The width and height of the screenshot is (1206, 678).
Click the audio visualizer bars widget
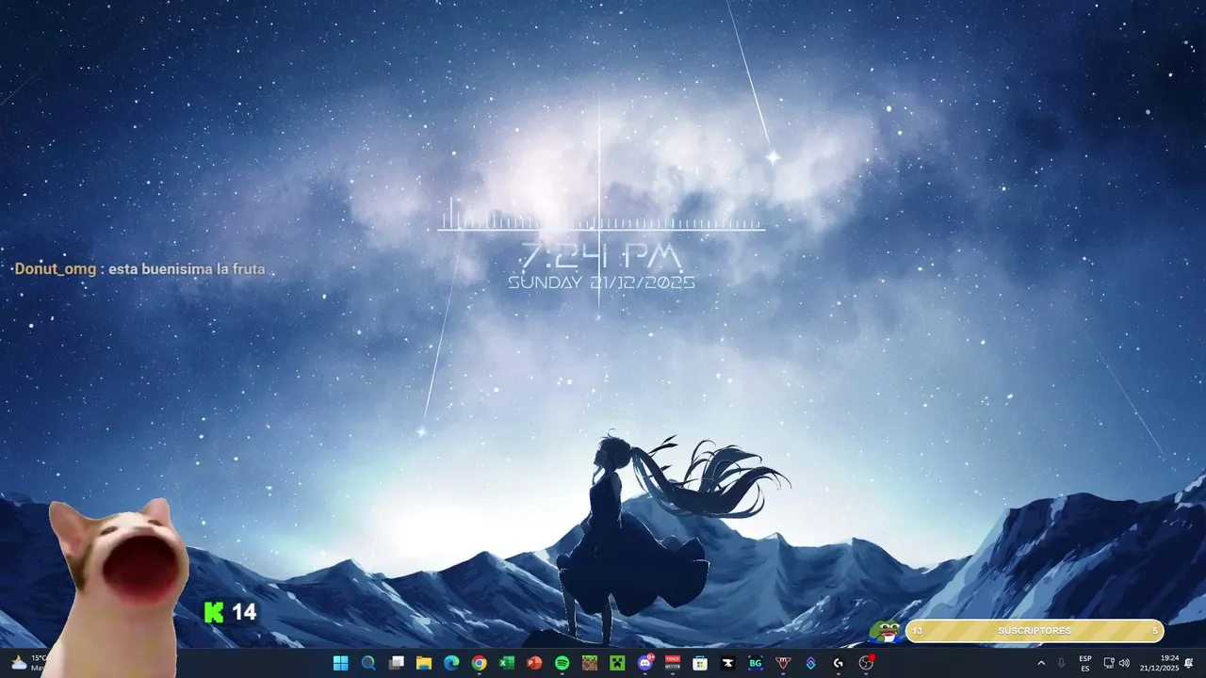(601, 215)
